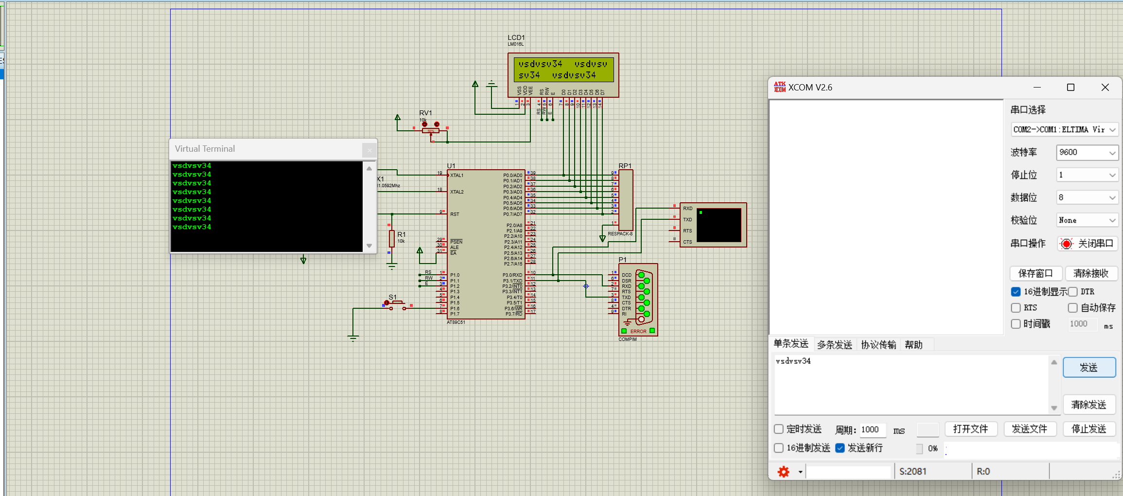Screen dimensions: 1123x496
Task: Enable the RTS checkbox
Action: [x=1016, y=308]
